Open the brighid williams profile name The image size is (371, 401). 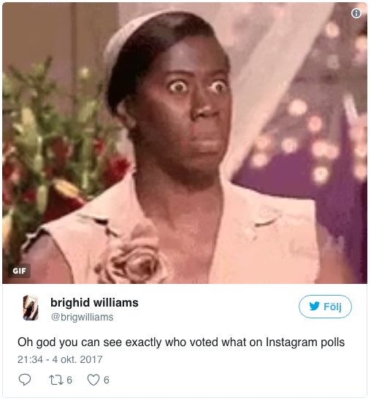(94, 302)
